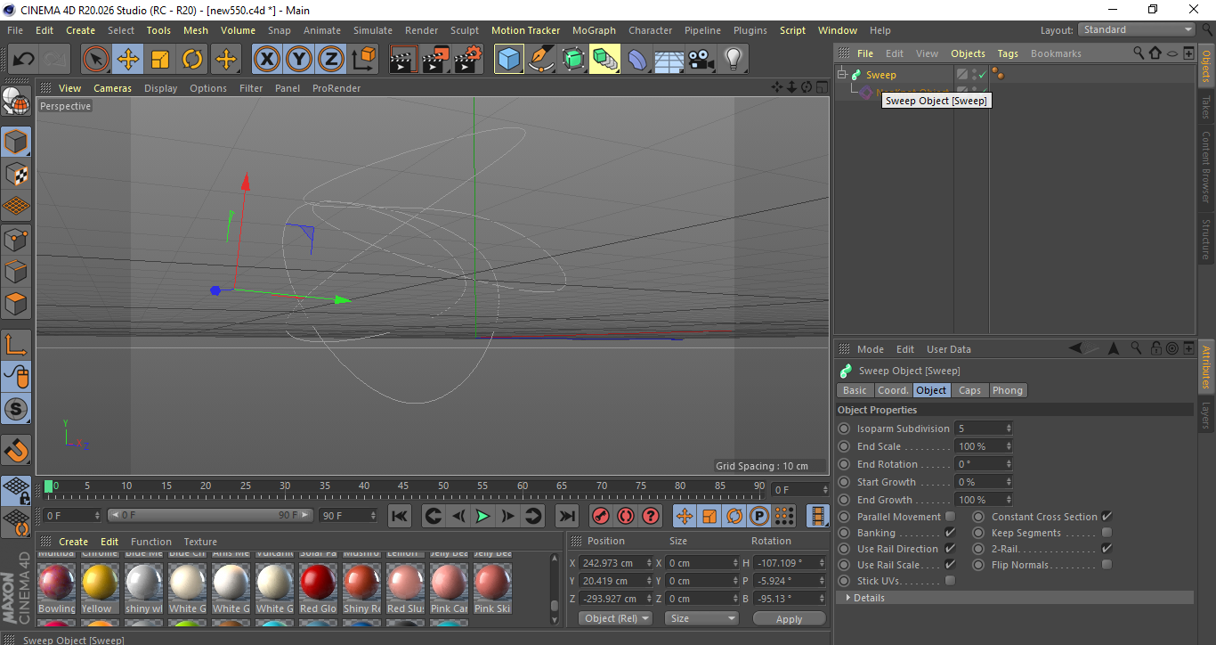Click the Array modeling objects icon
The height and width of the screenshot is (645, 1216).
tap(605, 60)
